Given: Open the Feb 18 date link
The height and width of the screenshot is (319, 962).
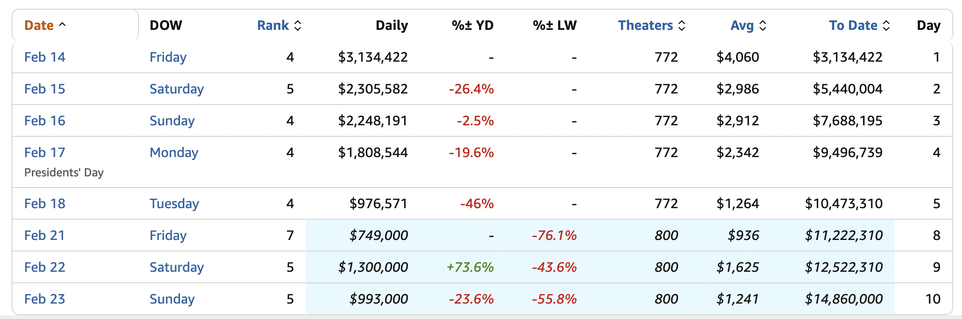Looking at the screenshot, I should coord(44,204).
